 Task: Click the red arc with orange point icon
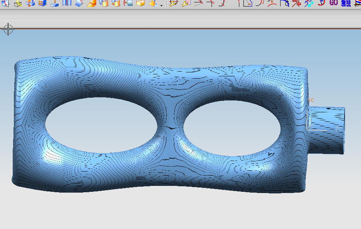[272, 3]
